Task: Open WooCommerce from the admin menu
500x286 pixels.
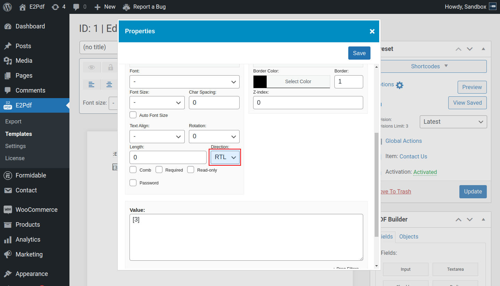Action: point(36,210)
